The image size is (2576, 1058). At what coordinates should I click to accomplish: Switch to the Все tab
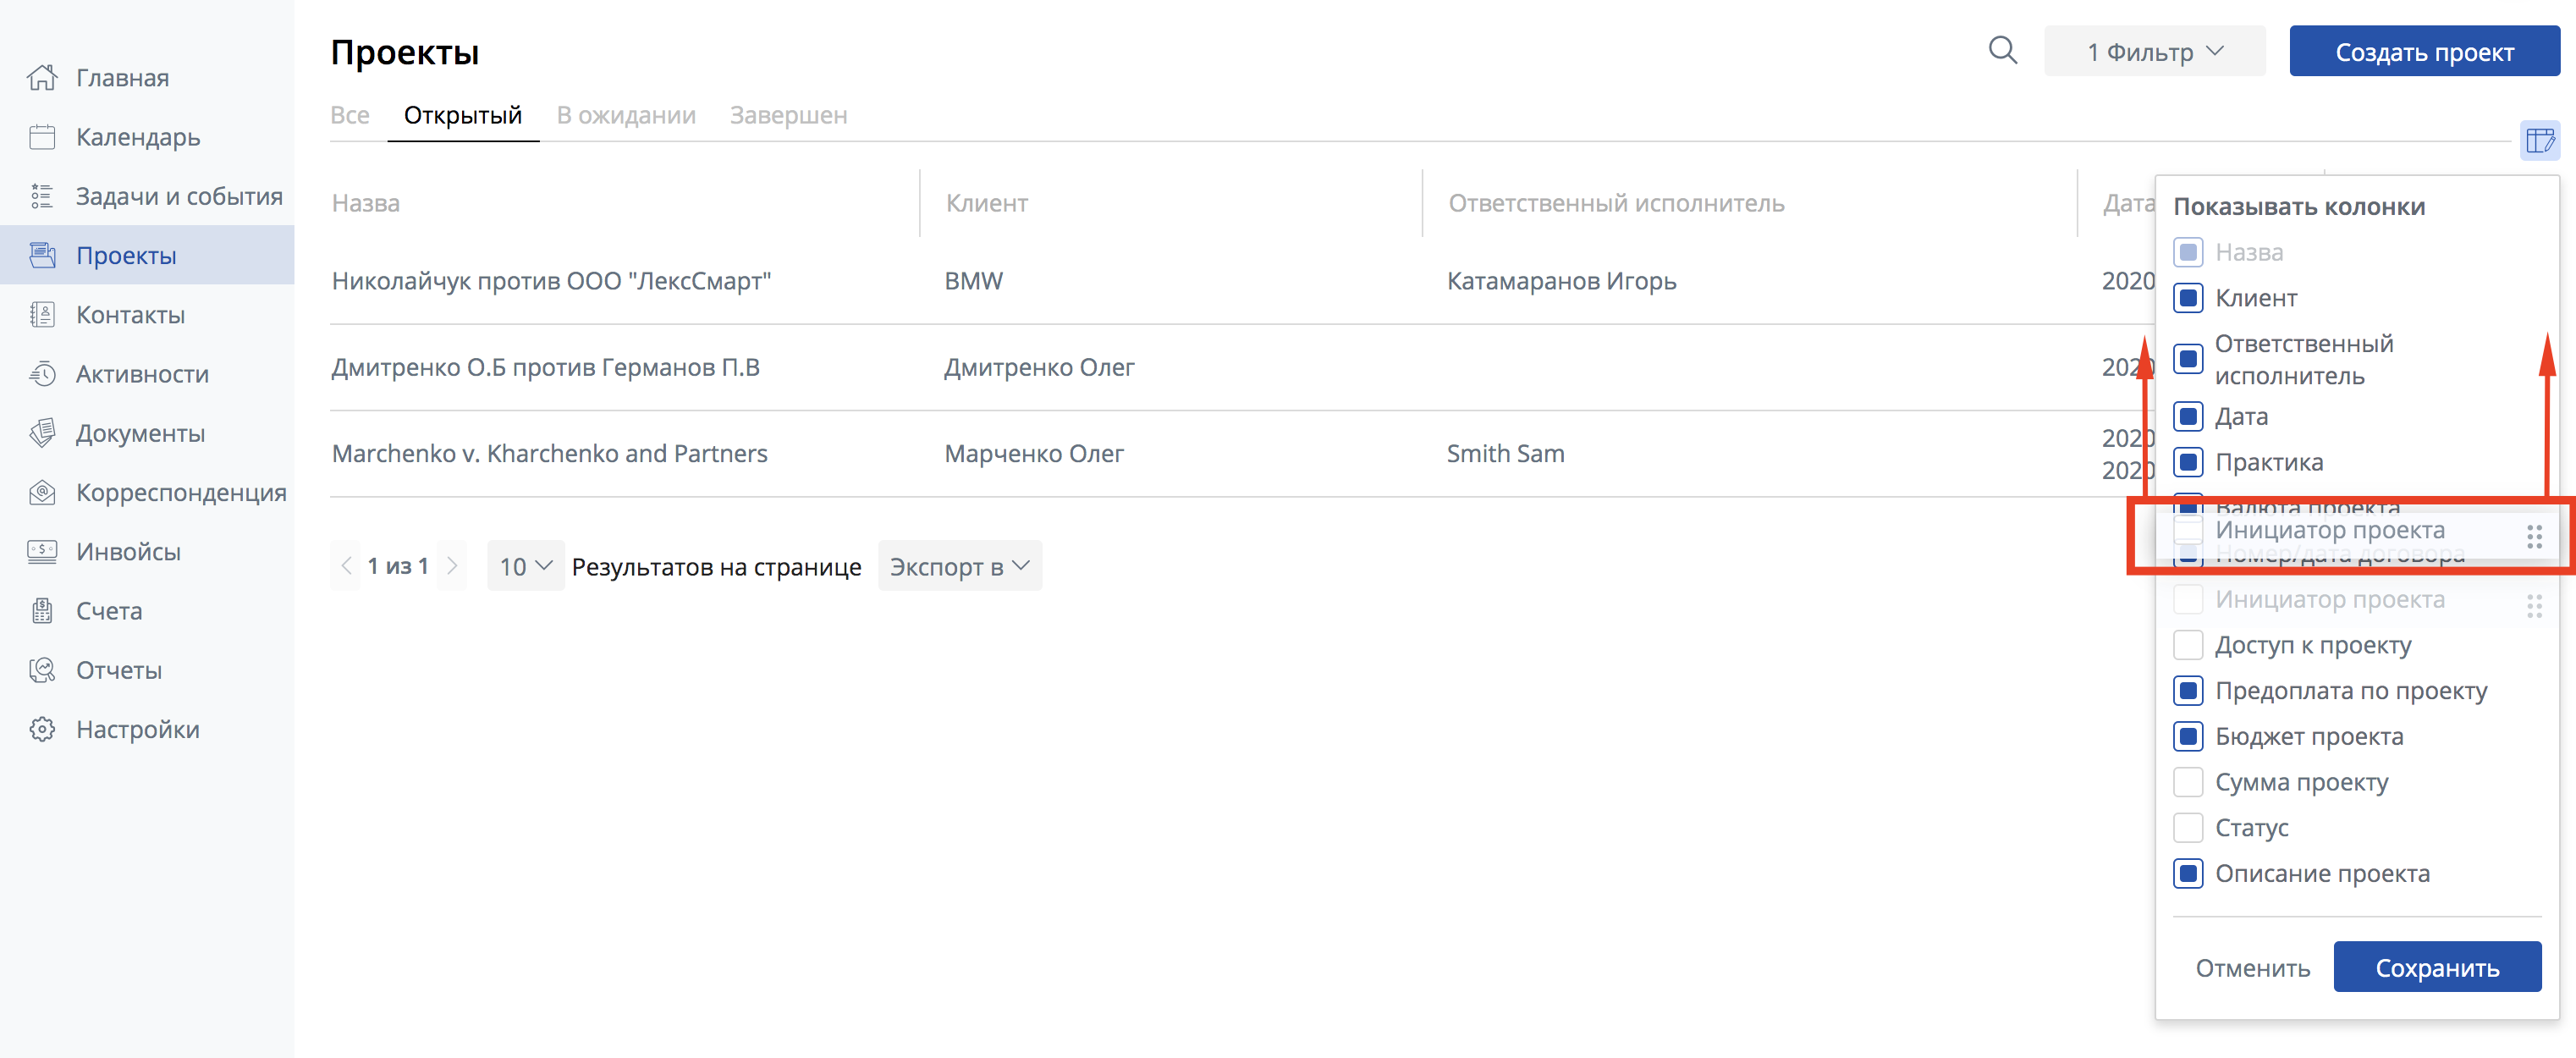point(350,115)
